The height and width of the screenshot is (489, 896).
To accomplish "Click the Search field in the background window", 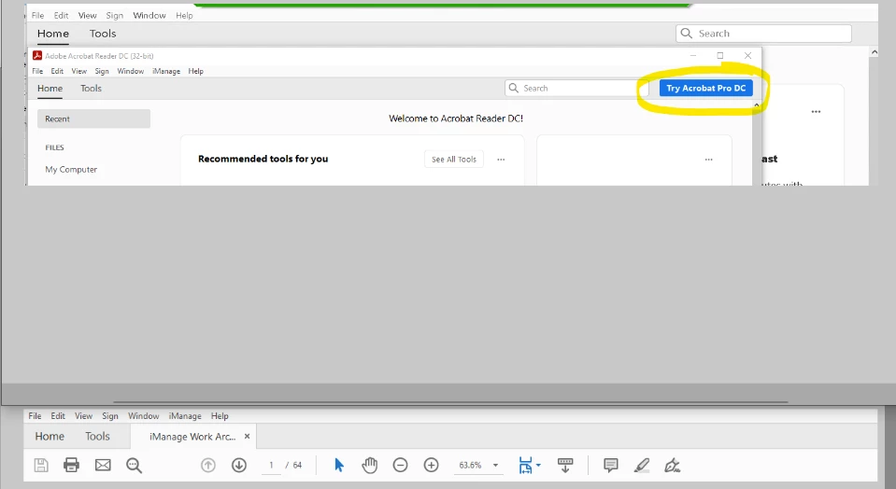I will point(763,33).
